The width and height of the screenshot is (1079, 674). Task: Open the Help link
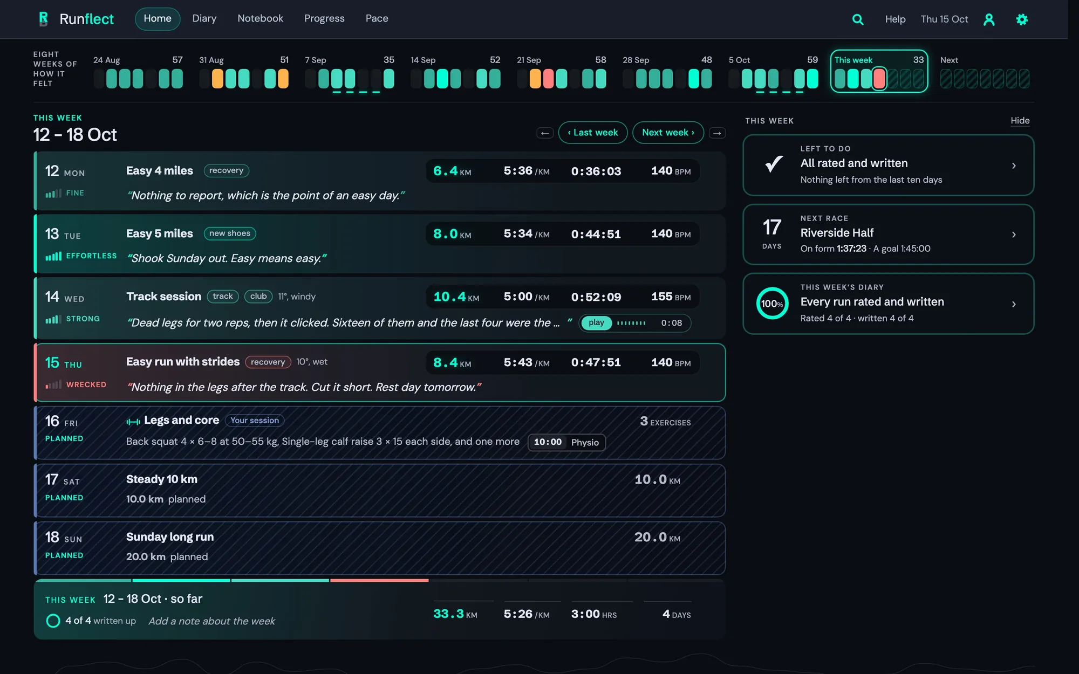[x=895, y=19]
